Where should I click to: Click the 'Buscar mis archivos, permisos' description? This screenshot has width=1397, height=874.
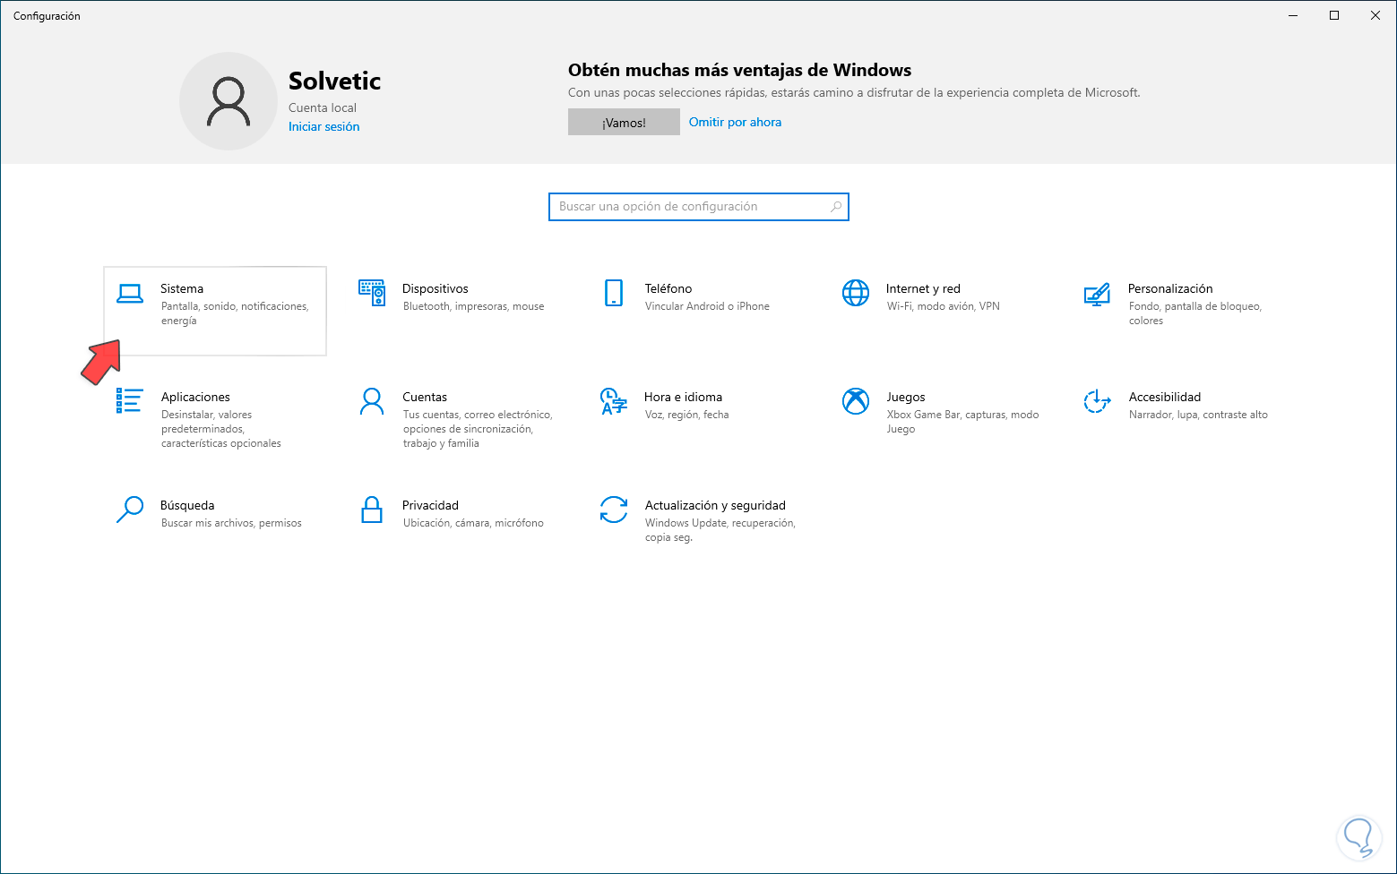[x=231, y=523]
